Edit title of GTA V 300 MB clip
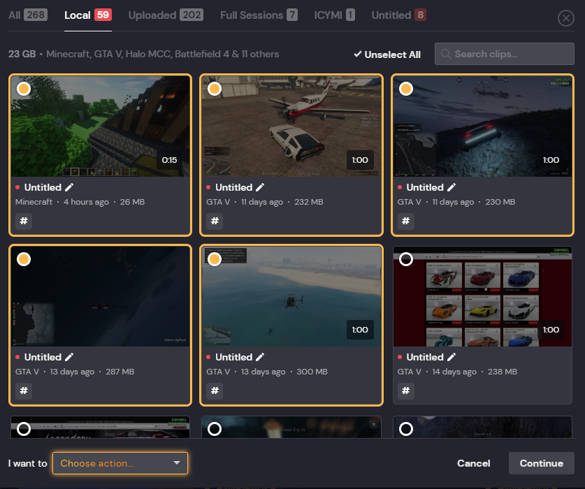The height and width of the screenshot is (489, 585). 260,357
